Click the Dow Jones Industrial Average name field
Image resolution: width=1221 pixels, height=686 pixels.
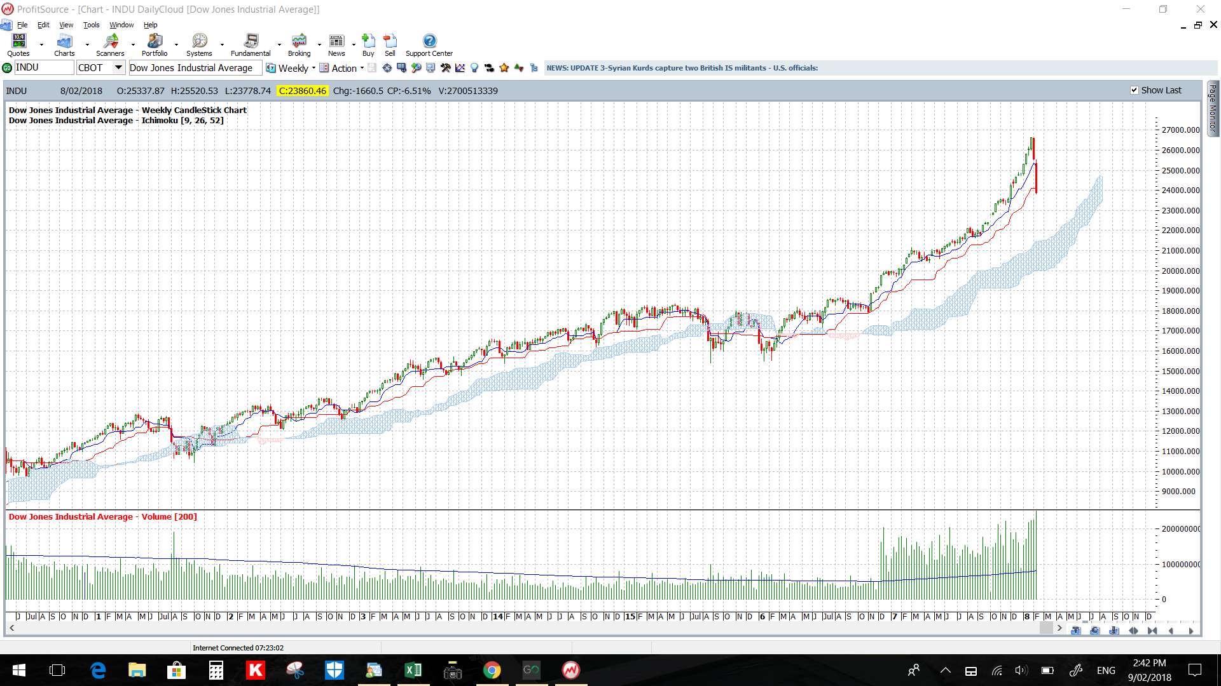pos(195,68)
